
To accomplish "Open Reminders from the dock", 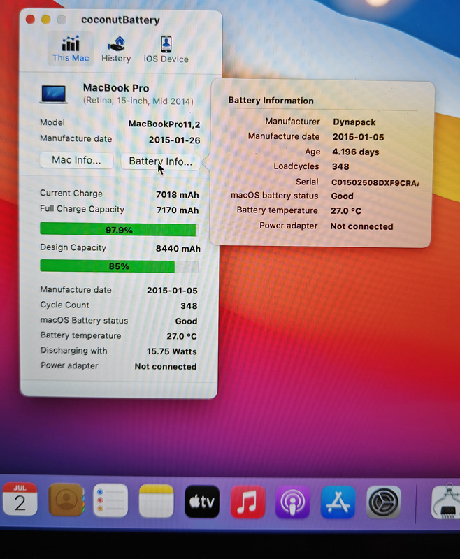I will click(110, 500).
